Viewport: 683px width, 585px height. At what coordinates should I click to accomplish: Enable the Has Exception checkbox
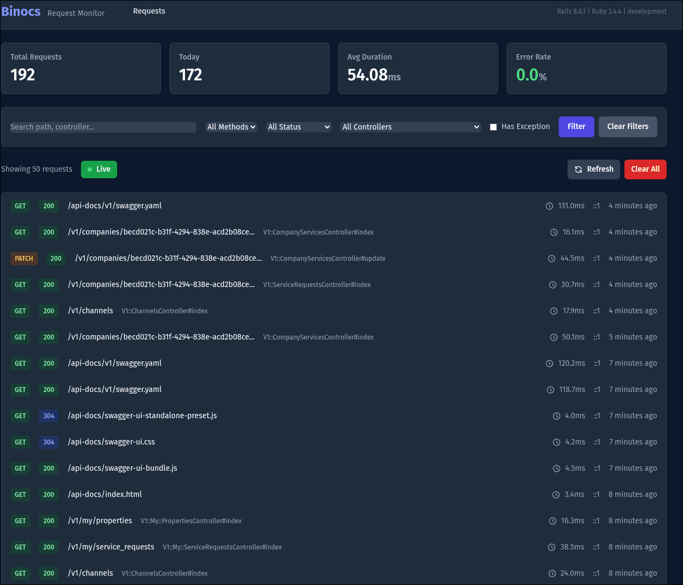(x=493, y=126)
